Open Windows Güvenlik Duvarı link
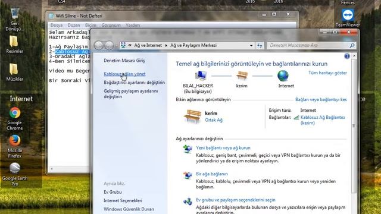 [x=129, y=209]
